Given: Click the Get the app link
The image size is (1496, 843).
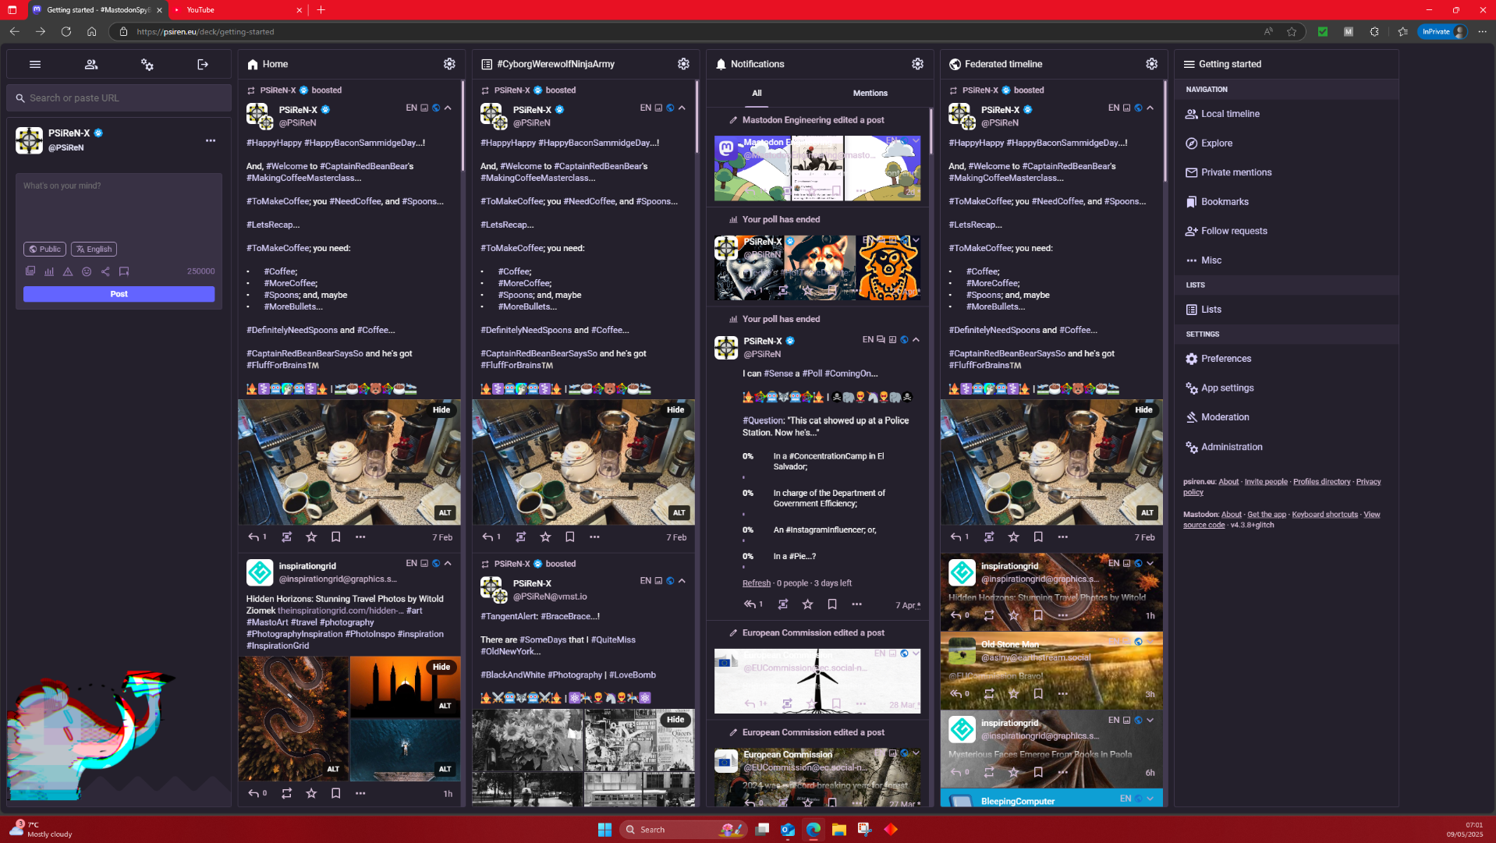Looking at the screenshot, I should pyautogui.click(x=1267, y=515).
